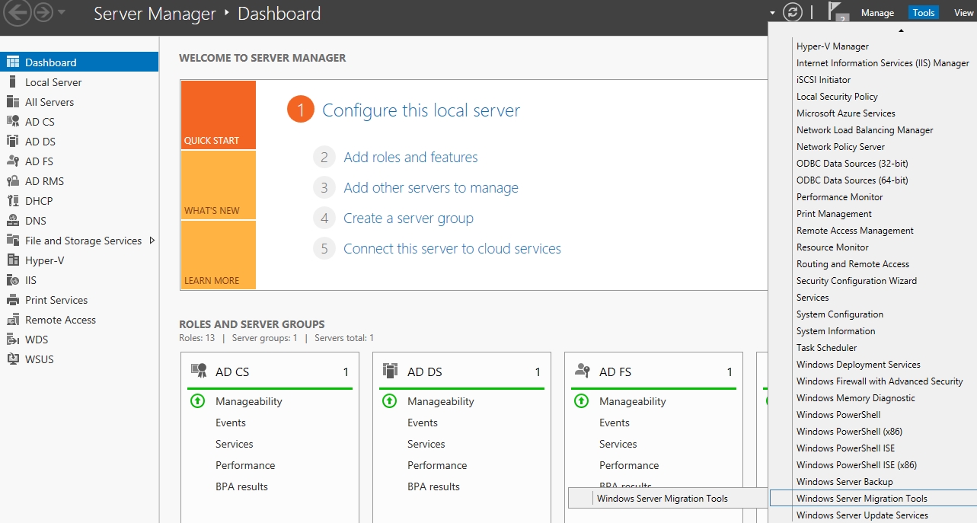Click the AD DS tile's green manageability icon
This screenshot has width=977, height=523.
click(389, 401)
